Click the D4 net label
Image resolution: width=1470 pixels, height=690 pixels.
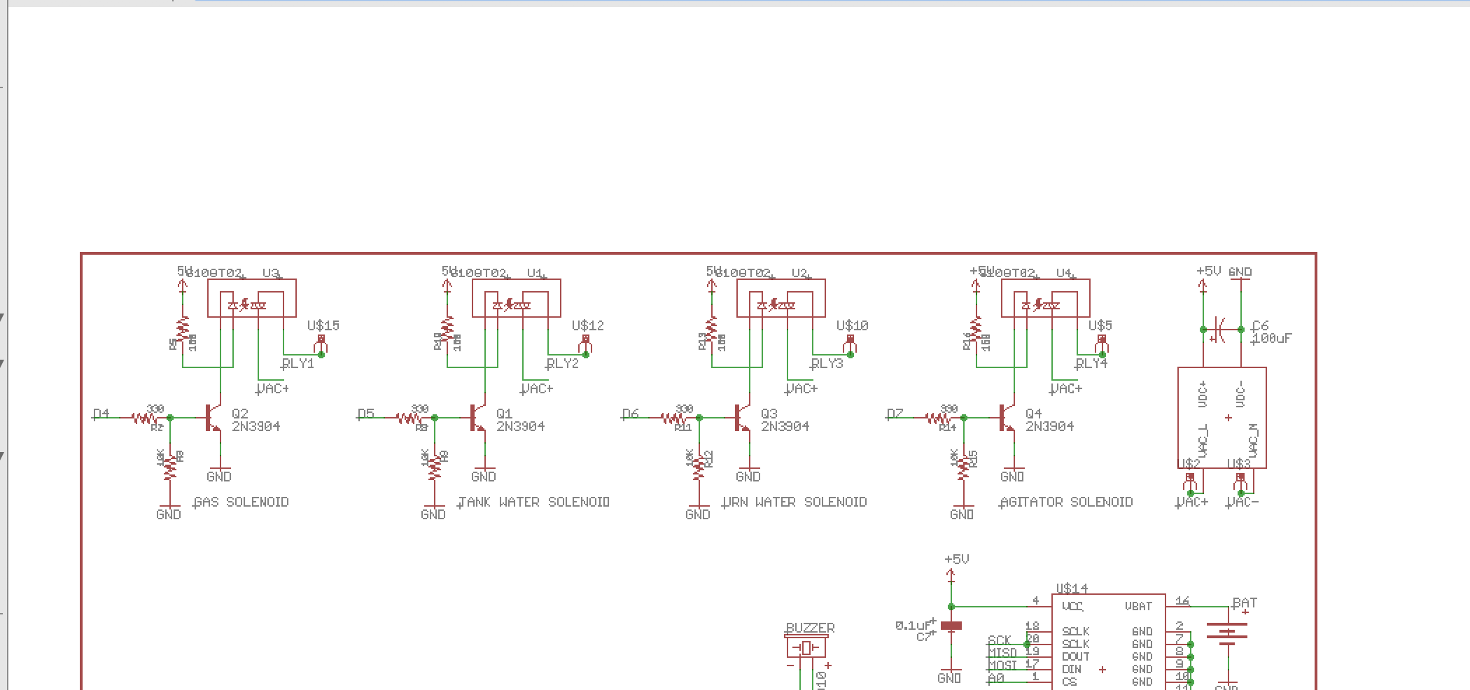click(99, 414)
